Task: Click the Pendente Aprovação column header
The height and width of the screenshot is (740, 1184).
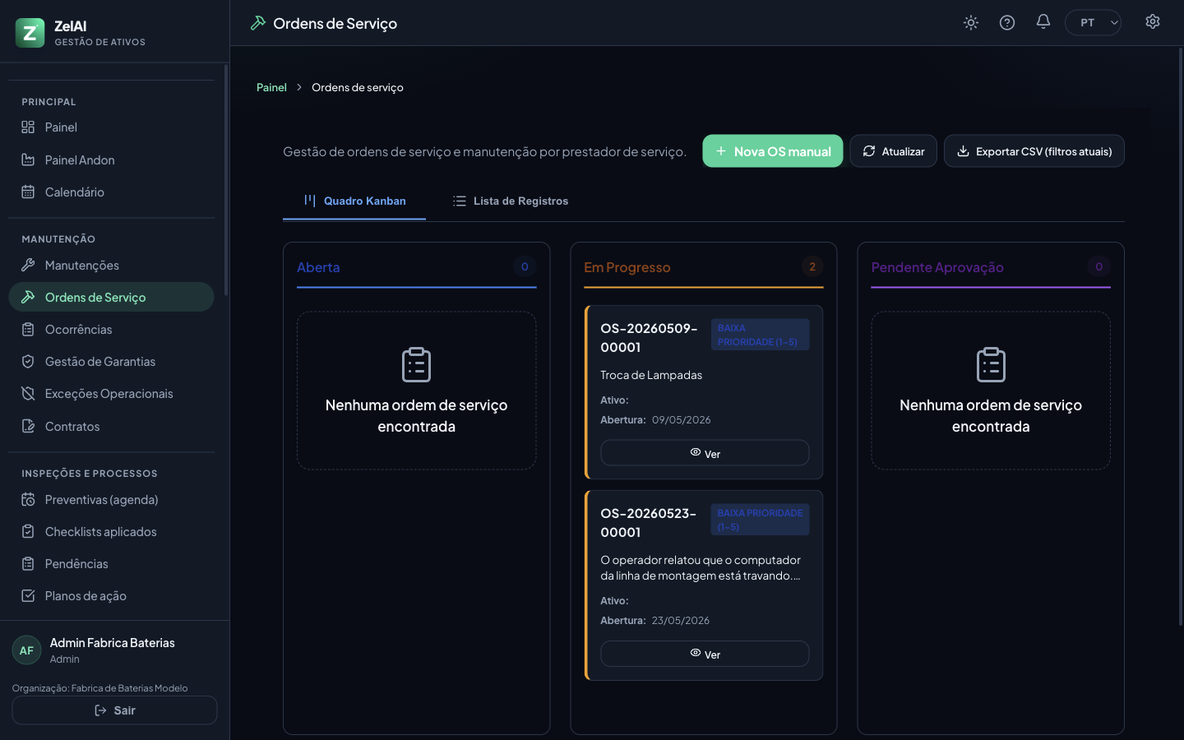Action: 937,267
